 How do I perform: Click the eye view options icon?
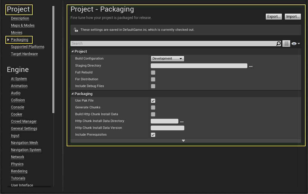[x=294, y=43]
